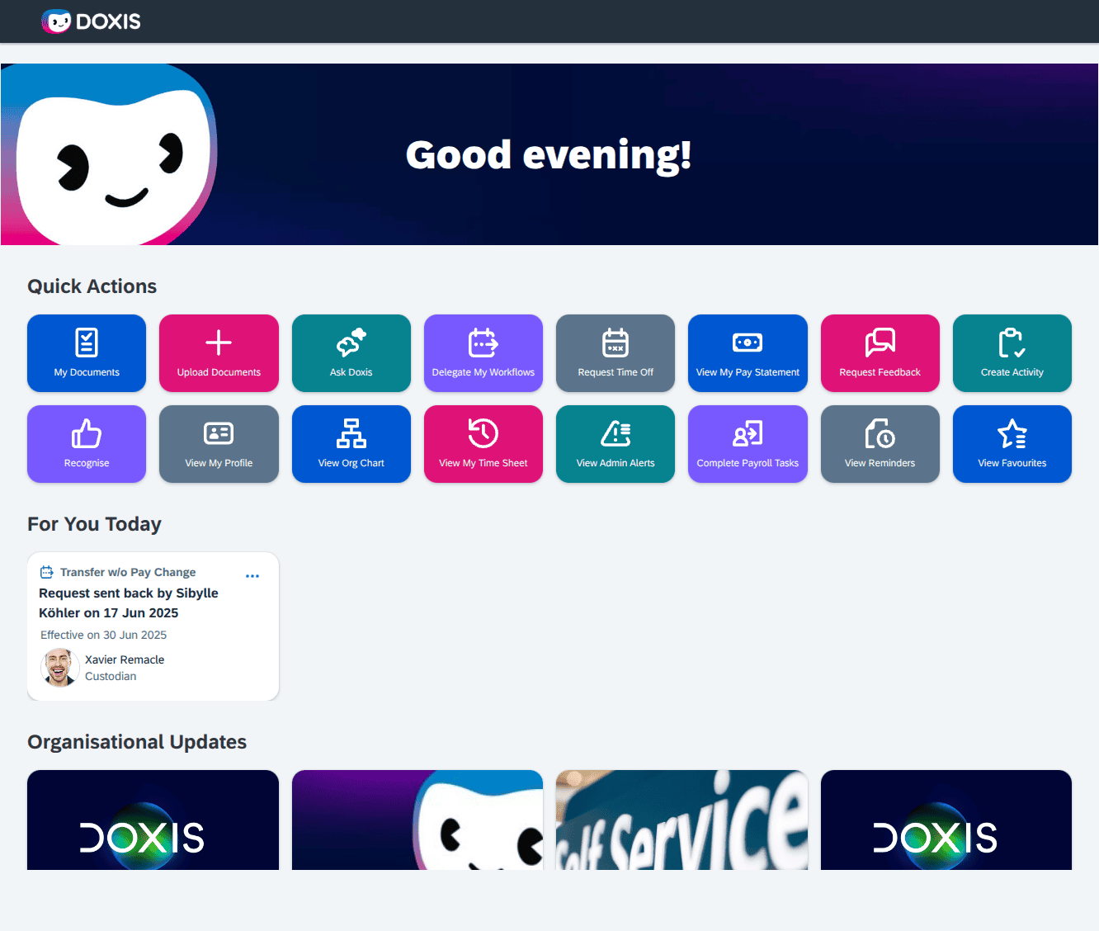Open the Doxis mascot update card
The image size is (1099, 931).
[x=417, y=820]
